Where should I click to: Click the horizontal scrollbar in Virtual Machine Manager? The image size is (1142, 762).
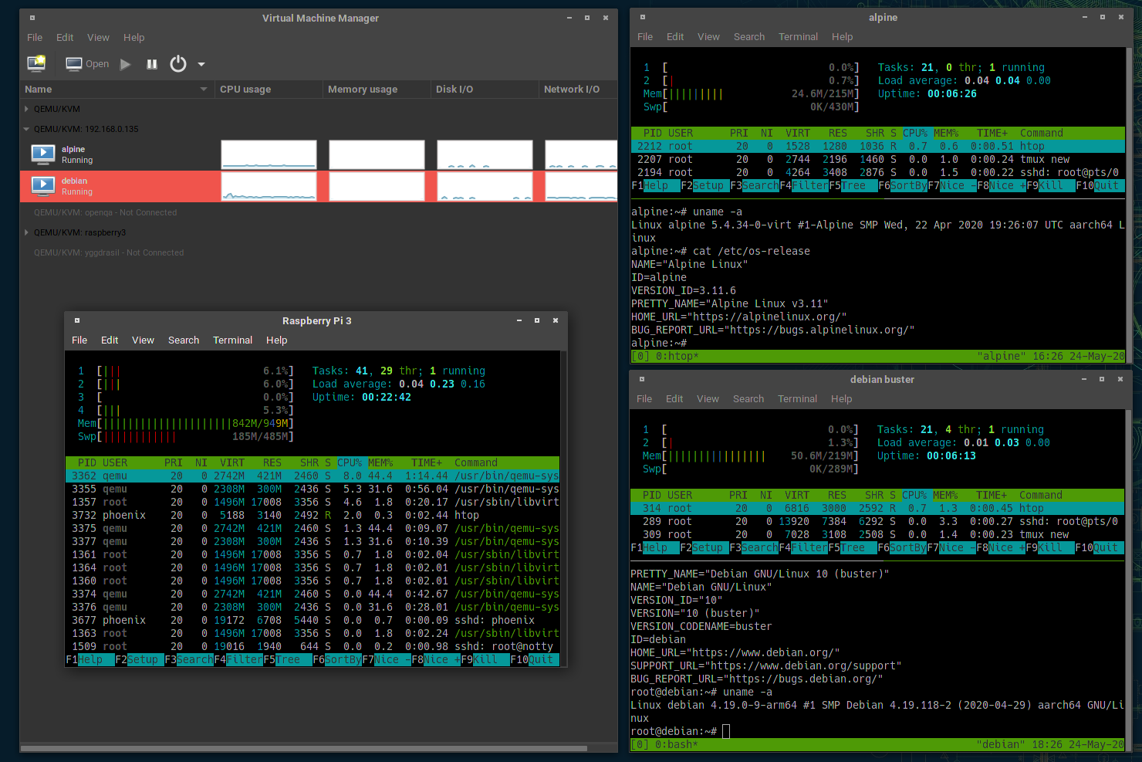point(303,748)
